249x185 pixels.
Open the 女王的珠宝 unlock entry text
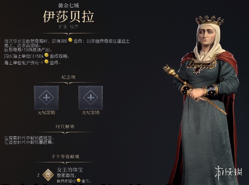pos(70,170)
